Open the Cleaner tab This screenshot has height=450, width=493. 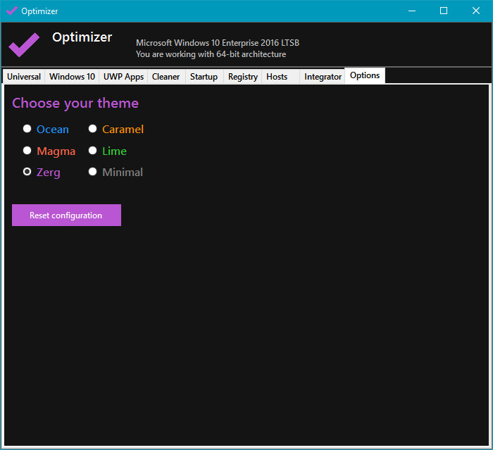pyautogui.click(x=166, y=77)
